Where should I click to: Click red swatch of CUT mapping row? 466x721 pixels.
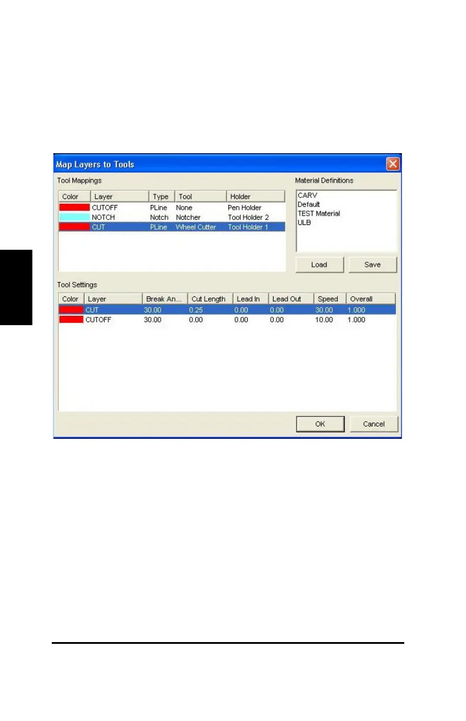tap(74, 227)
